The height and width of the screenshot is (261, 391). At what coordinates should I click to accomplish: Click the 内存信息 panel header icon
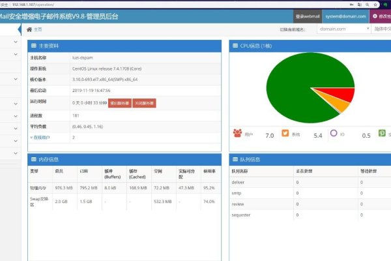(x=34, y=159)
